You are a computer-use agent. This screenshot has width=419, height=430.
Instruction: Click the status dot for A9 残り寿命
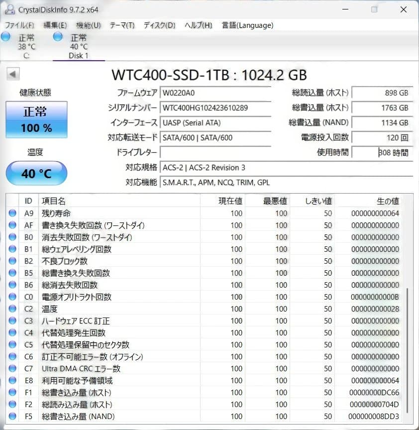[x=12, y=213]
